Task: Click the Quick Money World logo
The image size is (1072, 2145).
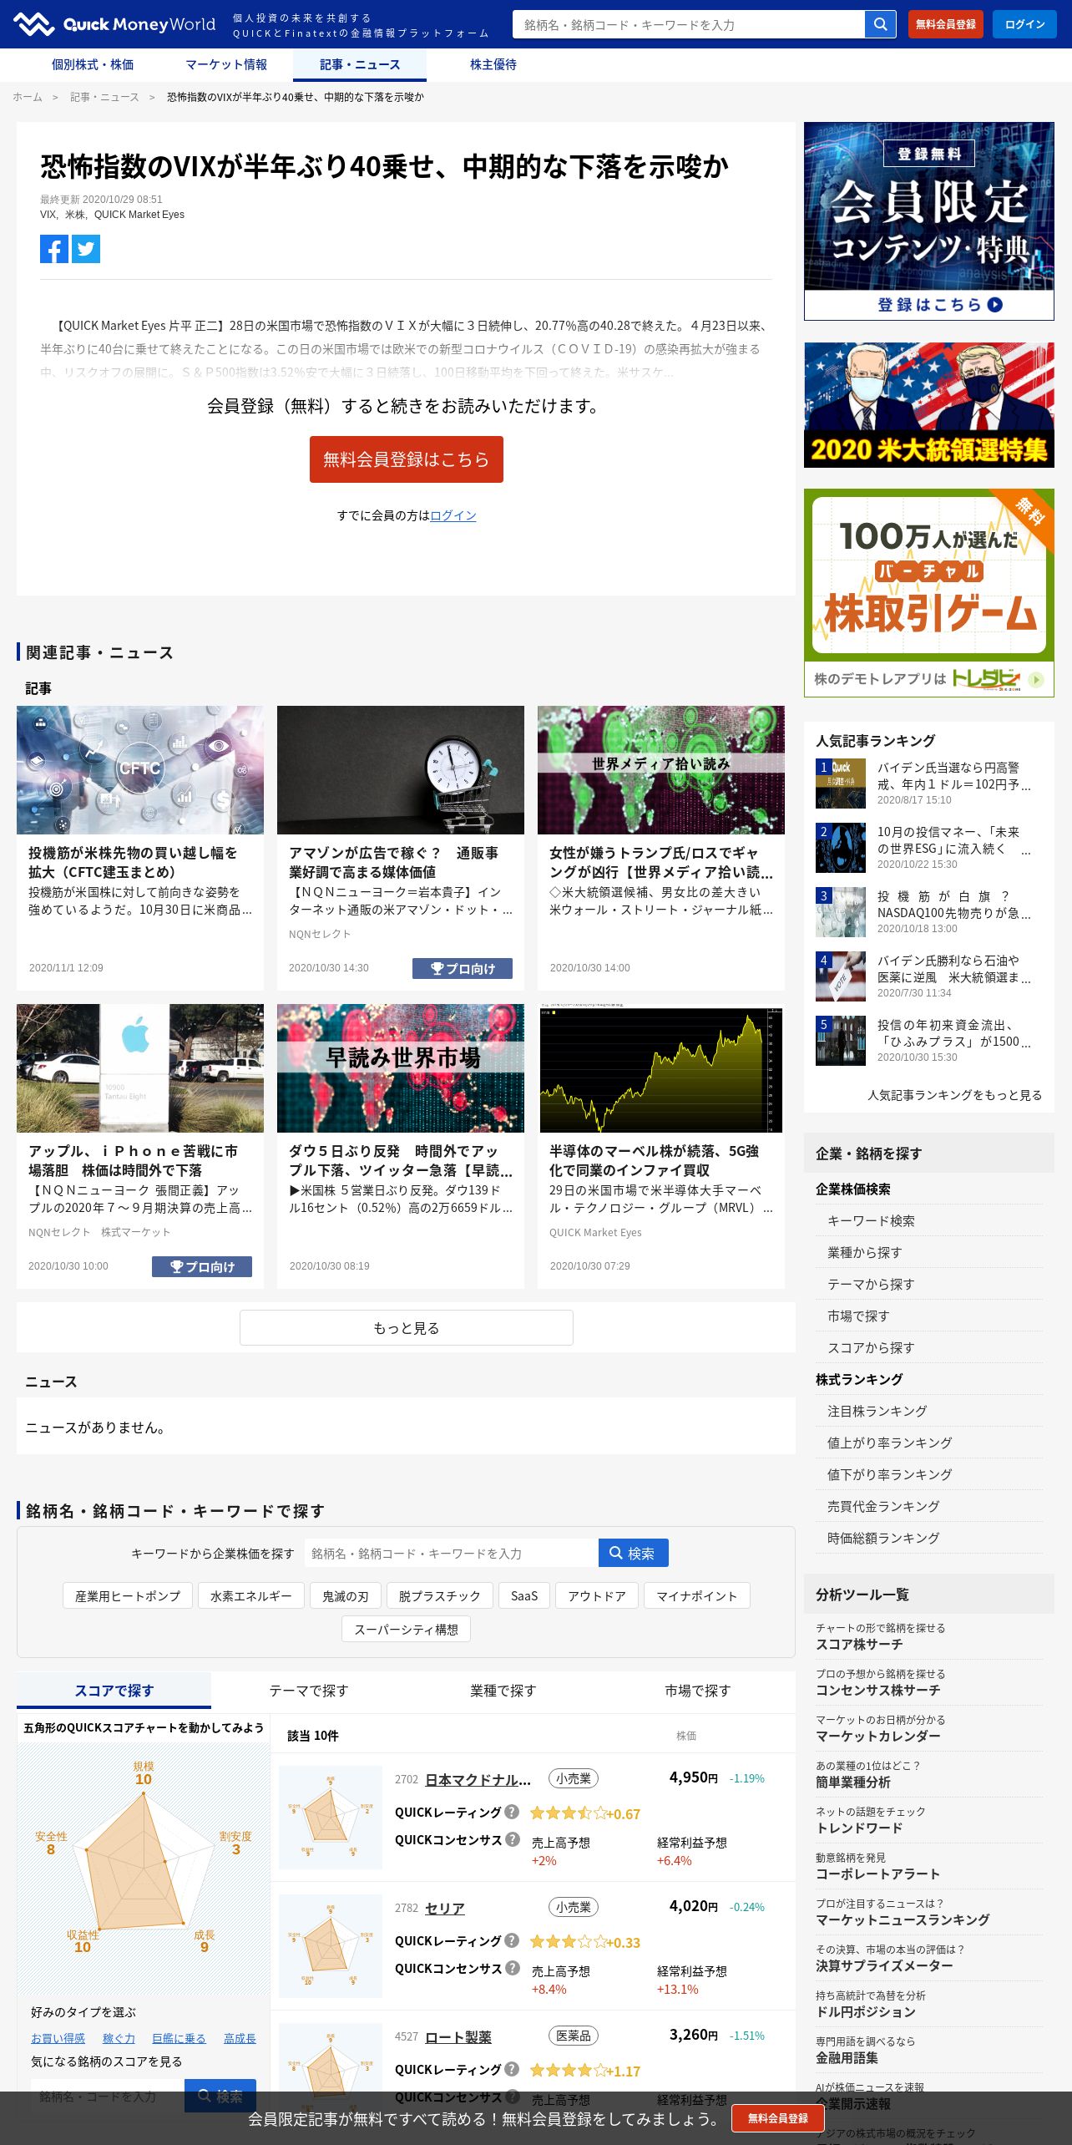Action: click(x=114, y=24)
